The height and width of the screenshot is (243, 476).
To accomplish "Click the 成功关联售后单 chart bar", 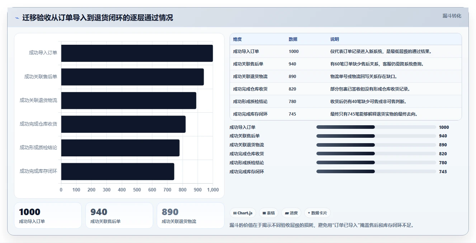I will pyautogui.click(x=132, y=77).
